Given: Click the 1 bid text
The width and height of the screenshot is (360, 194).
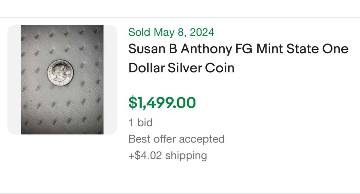Looking at the screenshot, I should 140,123.
